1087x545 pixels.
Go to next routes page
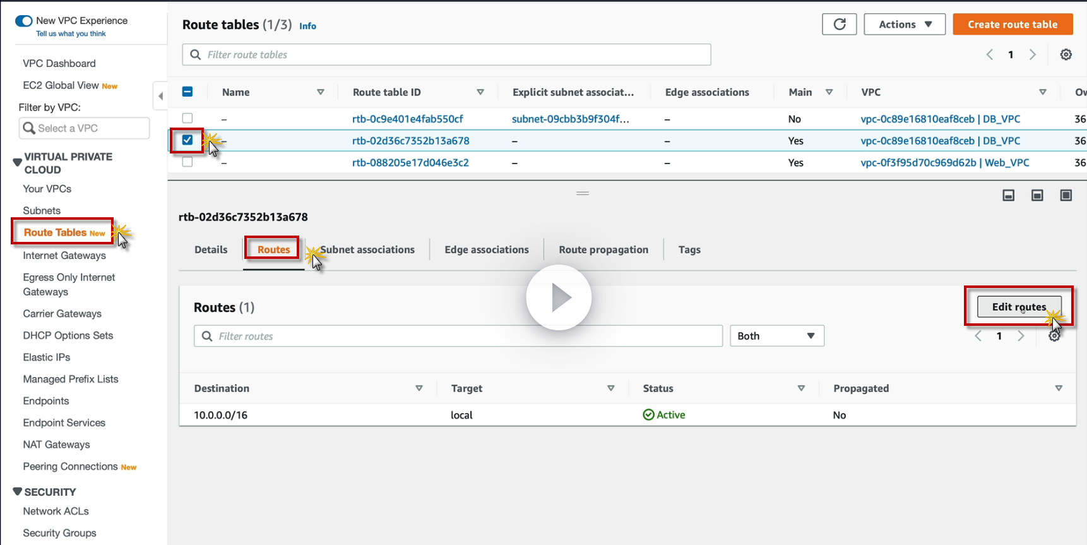tap(1021, 336)
